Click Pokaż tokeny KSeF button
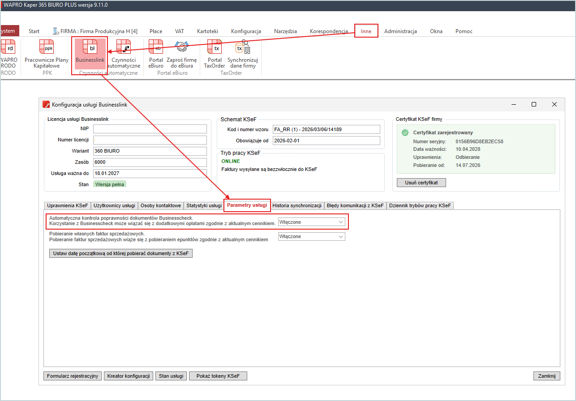Viewport: 576px width, 401px height. coord(218,376)
